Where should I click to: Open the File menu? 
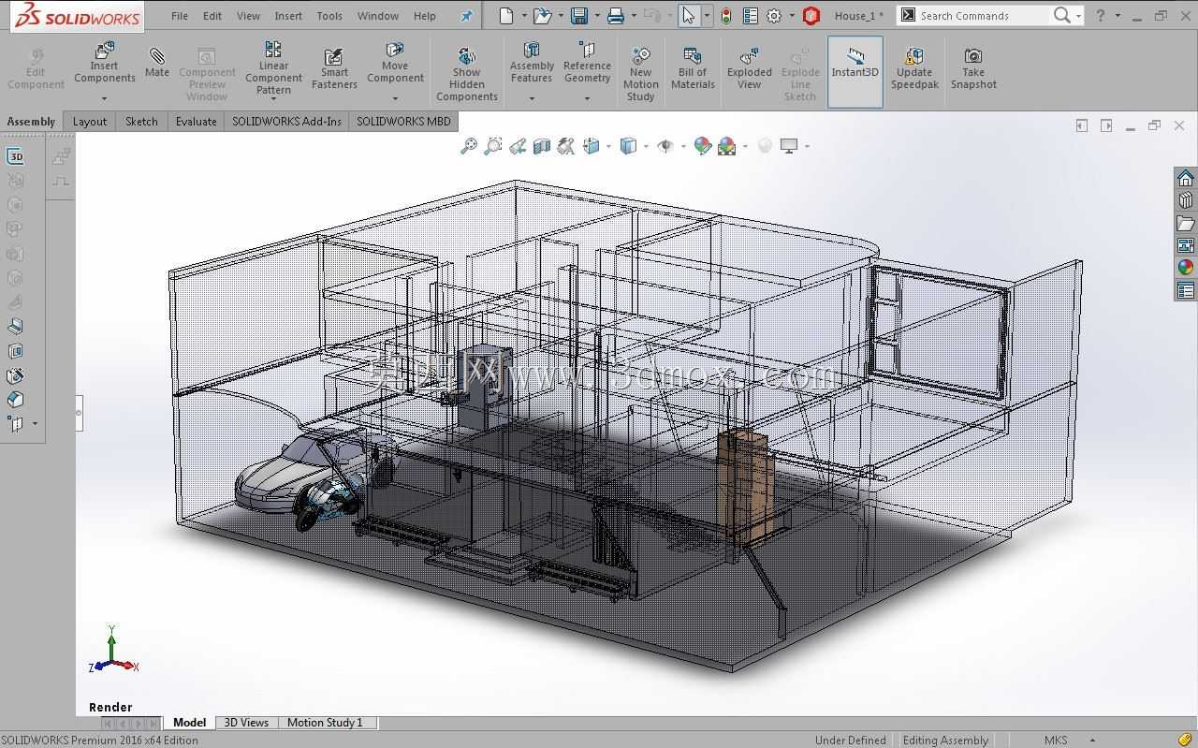click(x=180, y=16)
